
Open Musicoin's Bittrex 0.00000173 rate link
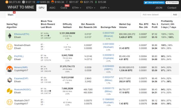click(108, 90)
